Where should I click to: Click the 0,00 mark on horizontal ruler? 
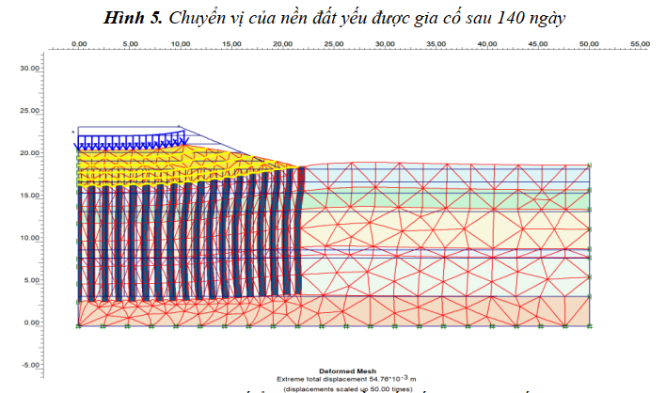79,44
